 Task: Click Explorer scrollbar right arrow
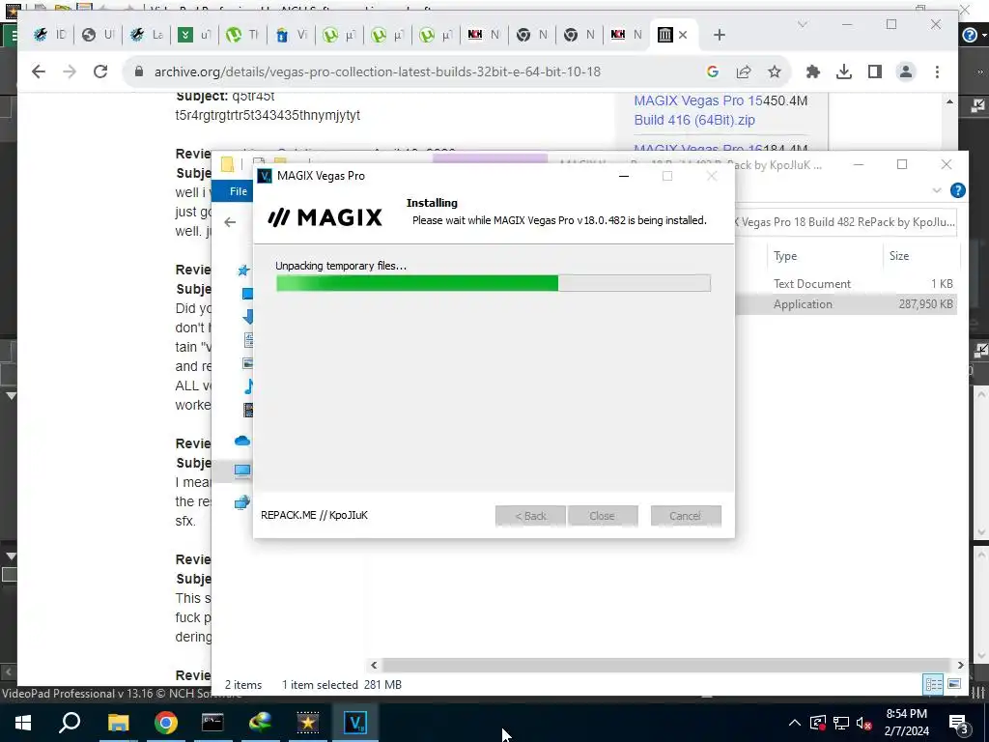click(960, 665)
